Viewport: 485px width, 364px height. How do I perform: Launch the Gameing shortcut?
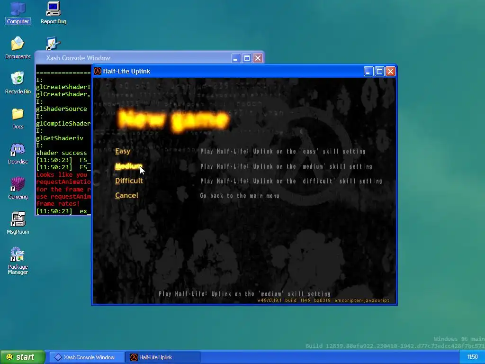18,188
